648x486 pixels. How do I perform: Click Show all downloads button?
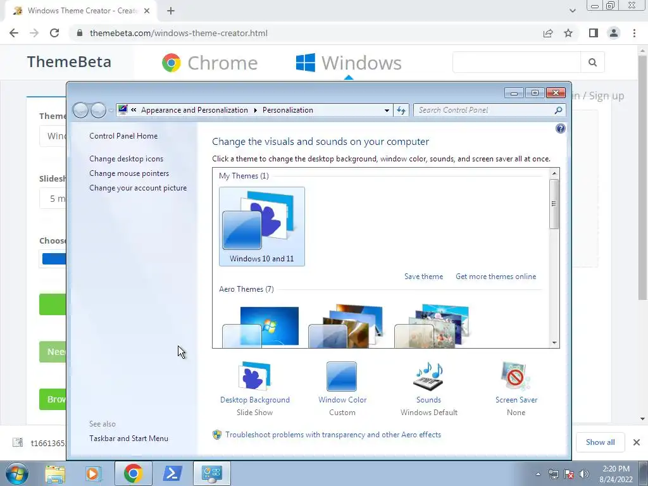tap(600, 442)
